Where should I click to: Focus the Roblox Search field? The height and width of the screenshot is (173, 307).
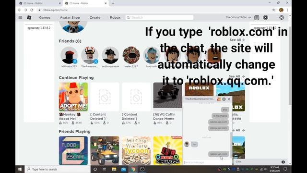[159, 17]
